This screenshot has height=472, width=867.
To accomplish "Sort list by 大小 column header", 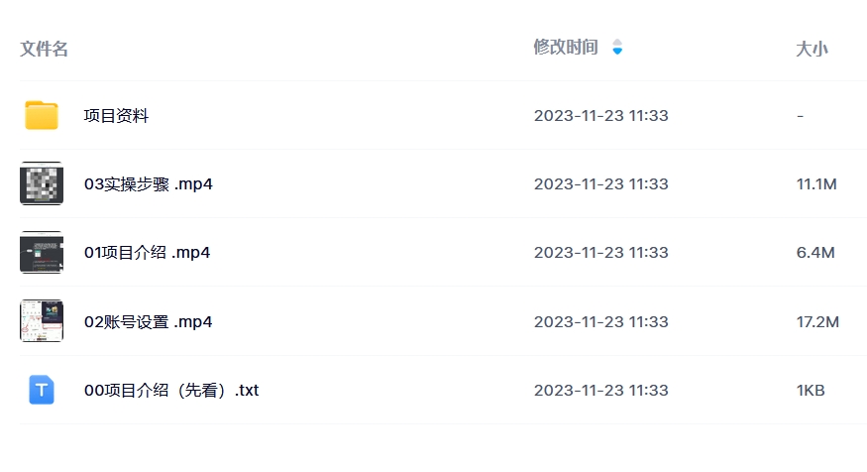I will click(x=812, y=49).
